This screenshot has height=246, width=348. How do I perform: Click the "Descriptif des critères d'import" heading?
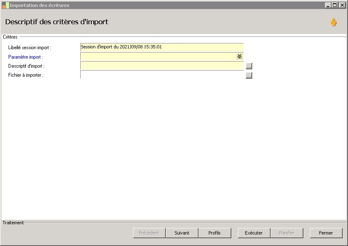tap(56, 22)
